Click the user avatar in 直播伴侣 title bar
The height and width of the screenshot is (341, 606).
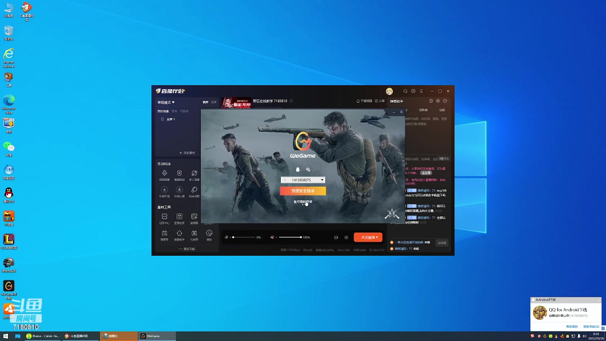[389, 91]
